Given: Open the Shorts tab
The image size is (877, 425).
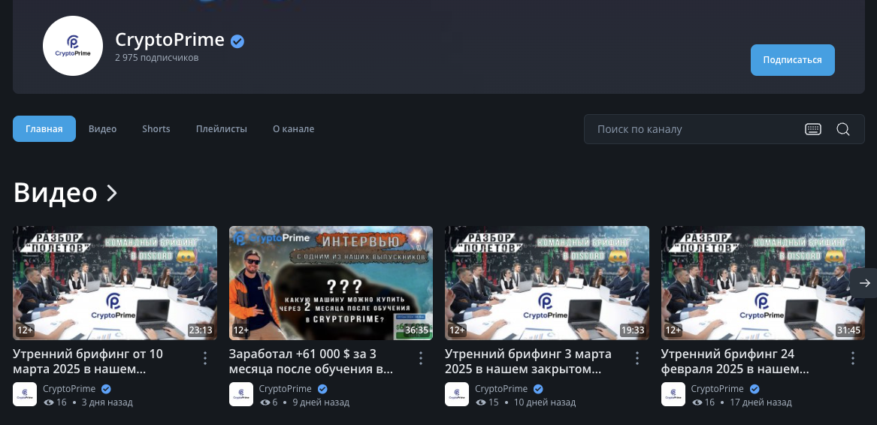Looking at the screenshot, I should (x=156, y=128).
